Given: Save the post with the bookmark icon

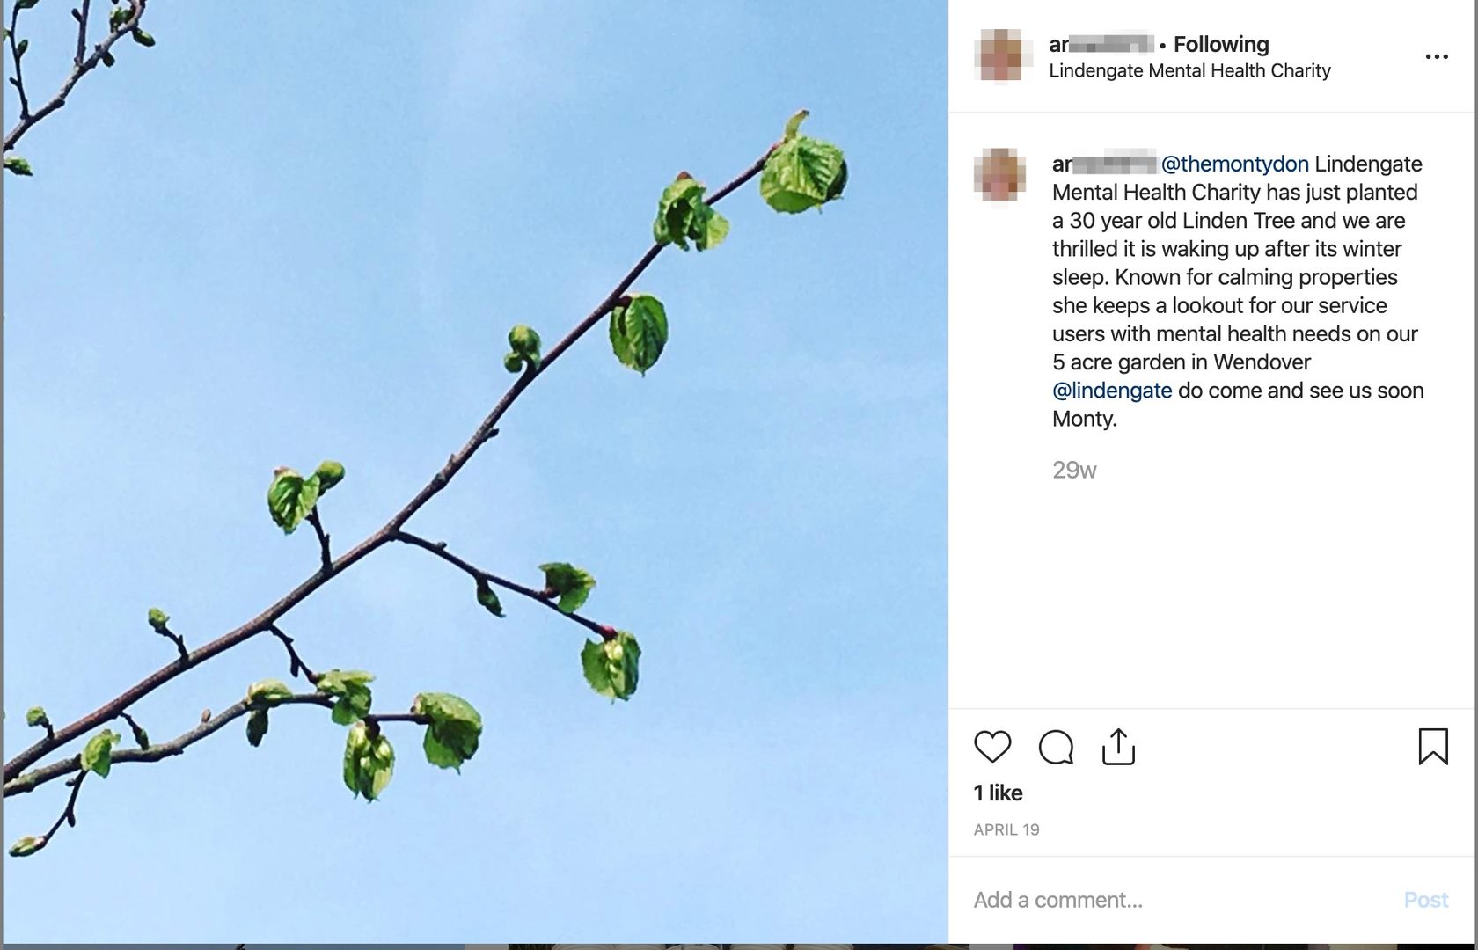Looking at the screenshot, I should pyautogui.click(x=1433, y=747).
